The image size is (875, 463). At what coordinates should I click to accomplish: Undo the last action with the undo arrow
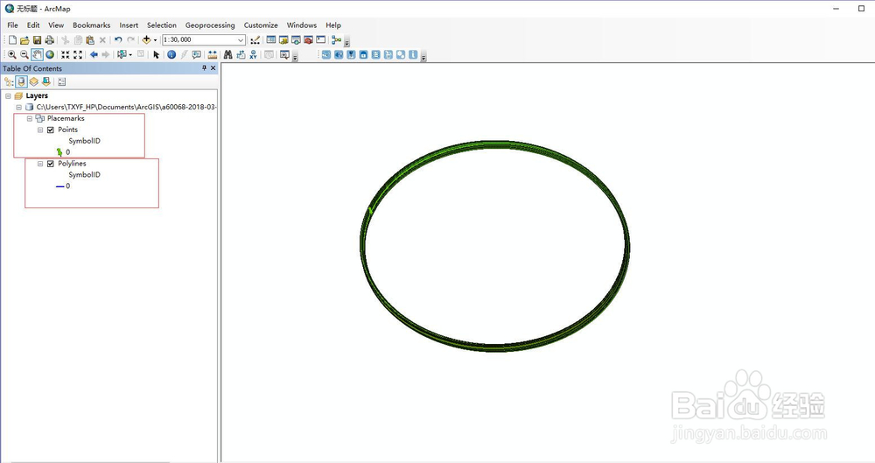click(118, 40)
